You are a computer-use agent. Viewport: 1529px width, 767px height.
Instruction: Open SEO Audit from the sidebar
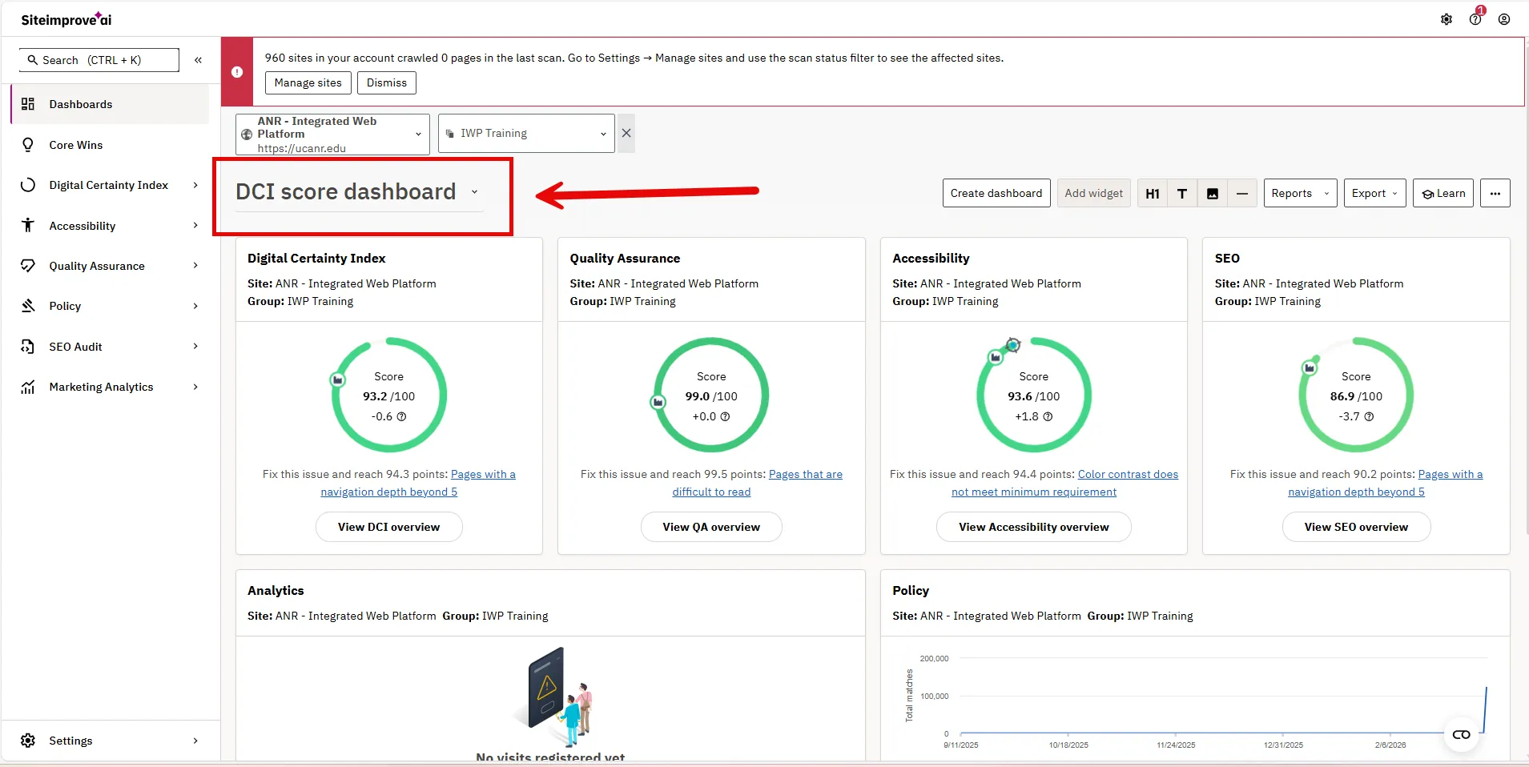click(77, 346)
